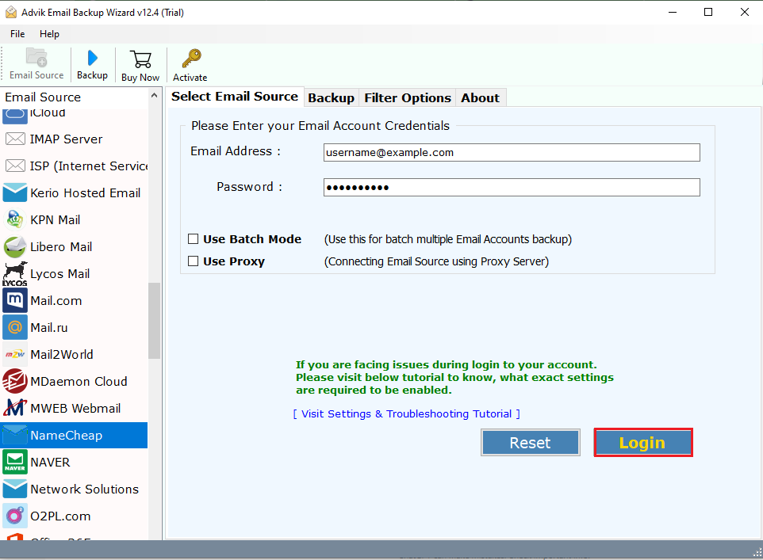Select Mail.com source
This screenshot has width=763, height=560.
click(x=75, y=300)
